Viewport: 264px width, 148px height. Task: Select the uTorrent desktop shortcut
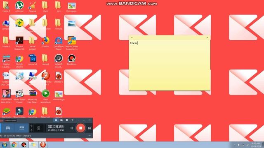(x=19, y=7)
